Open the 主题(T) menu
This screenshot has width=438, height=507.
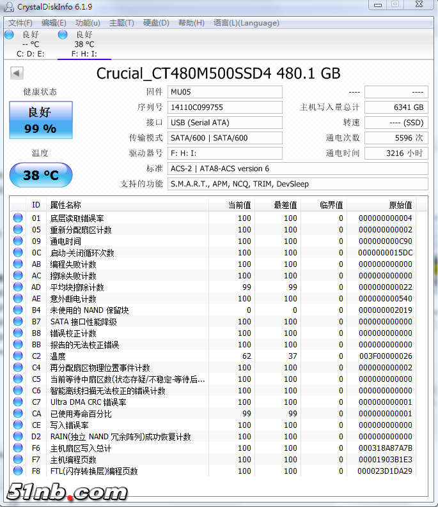point(121,23)
